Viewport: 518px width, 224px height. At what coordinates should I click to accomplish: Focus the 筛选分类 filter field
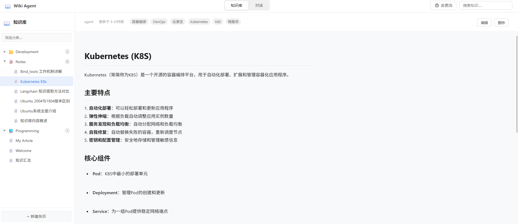36,38
